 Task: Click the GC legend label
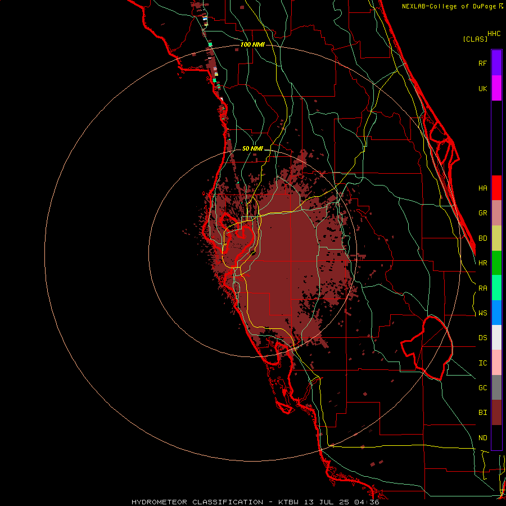[x=483, y=388]
